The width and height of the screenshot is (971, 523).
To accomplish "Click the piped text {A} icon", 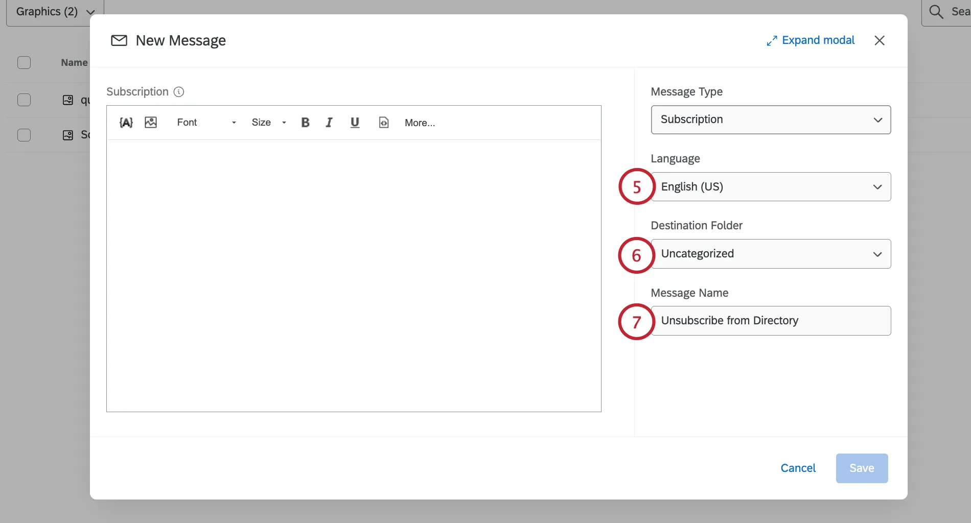I will (126, 123).
